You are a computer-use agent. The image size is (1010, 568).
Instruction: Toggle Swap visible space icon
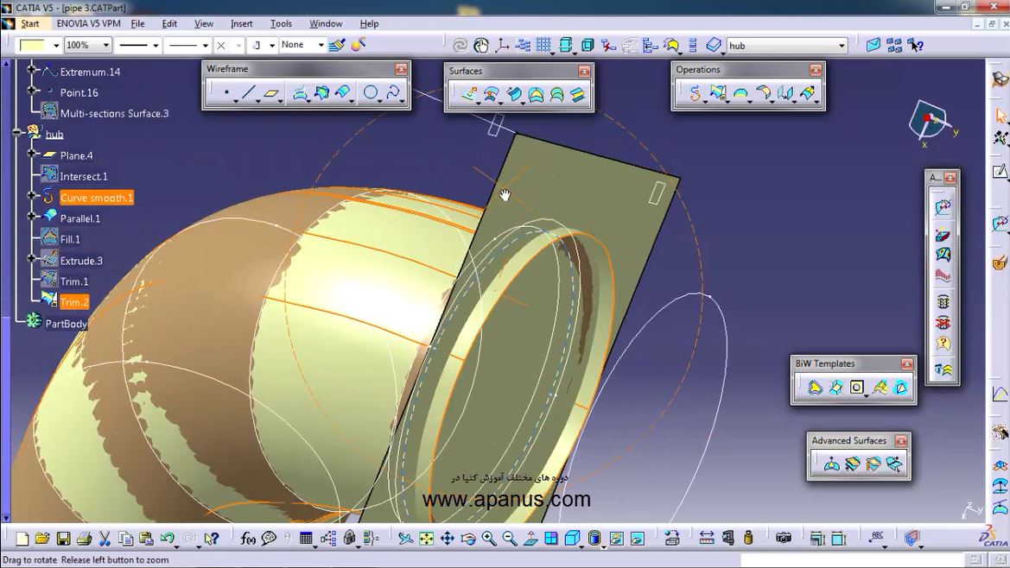tap(638, 539)
